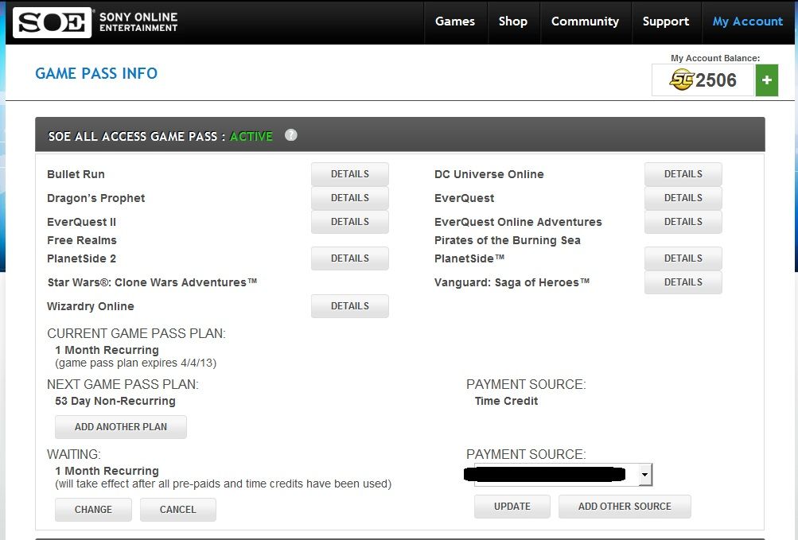Click the Next Game Pass Plan label
This screenshot has height=540, width=798.
(x=123, y=384)
